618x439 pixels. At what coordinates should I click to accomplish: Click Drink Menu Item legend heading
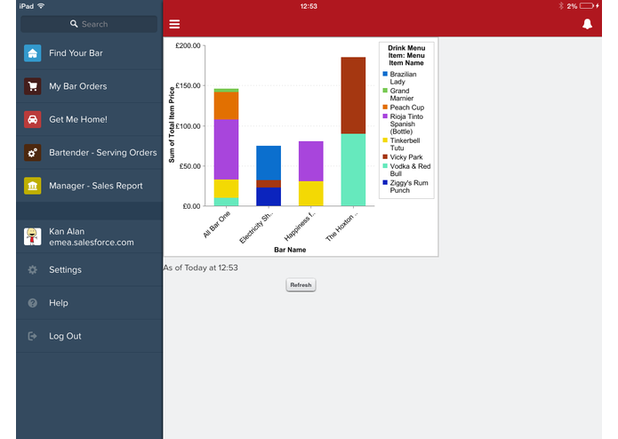pyautogui.click(x=406, y=55)
